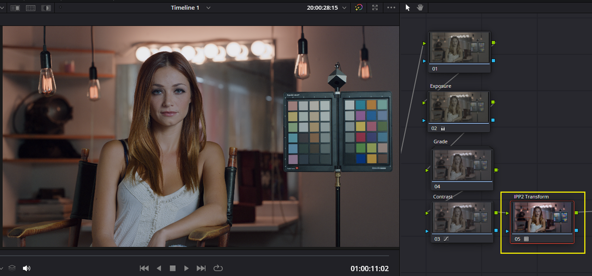Image resolution: width=592 pixels, height=276 pixels.
Task: Toggle loop playback
Action: 218,268
